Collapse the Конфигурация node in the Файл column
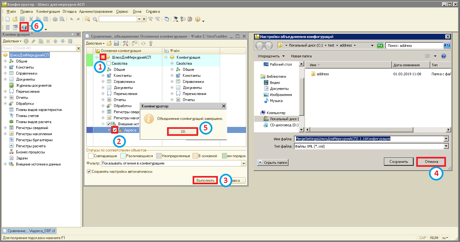 point(166,57)
